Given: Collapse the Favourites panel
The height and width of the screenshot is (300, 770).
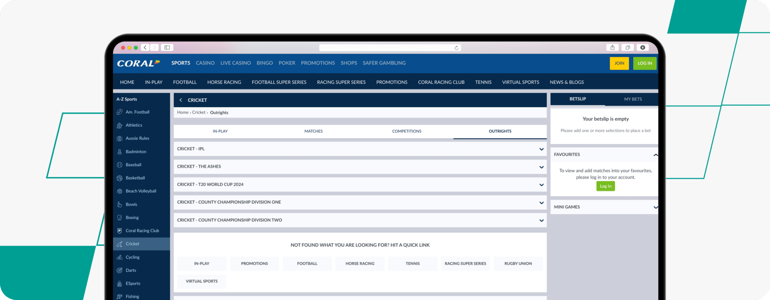Looking at the screenshot, I should pyautogui.click(x=655, y=155).
